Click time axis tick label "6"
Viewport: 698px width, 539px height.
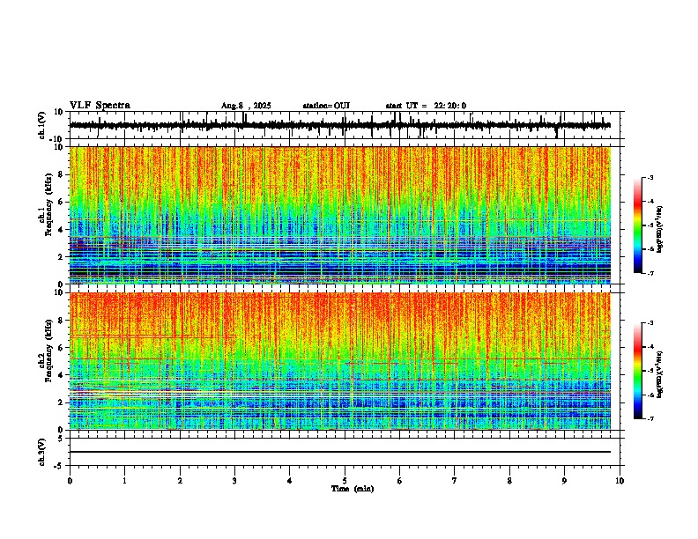tap(400, 481)
